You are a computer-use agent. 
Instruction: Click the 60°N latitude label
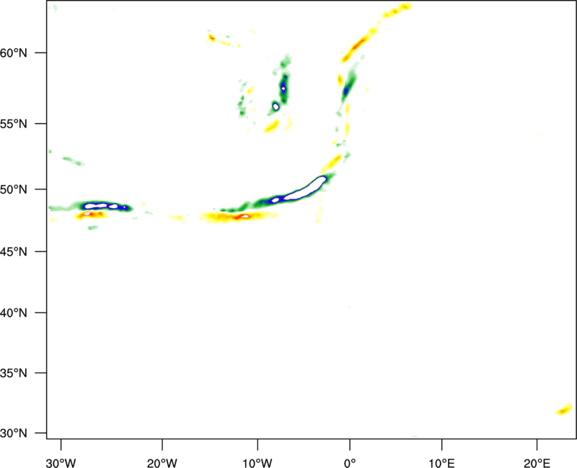pyautogui.click(x=14, y=53)
